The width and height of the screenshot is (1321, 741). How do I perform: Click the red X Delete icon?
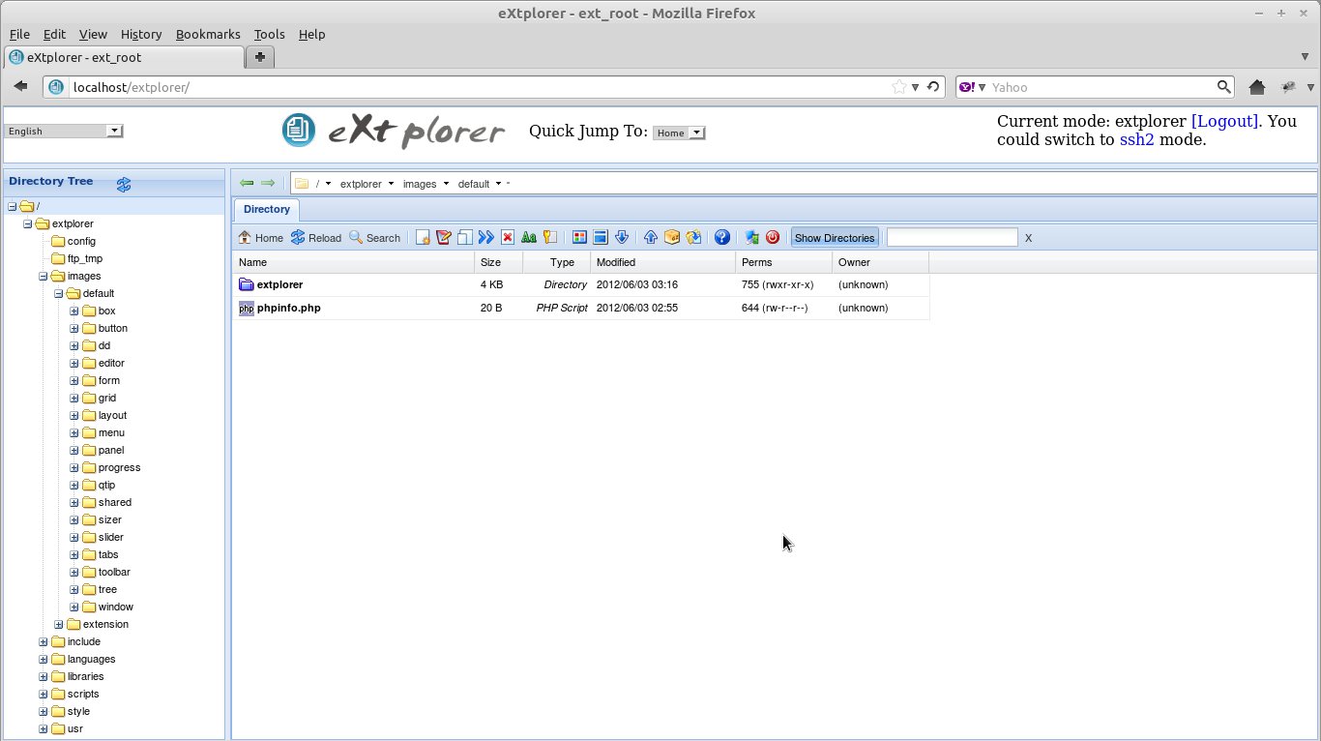point(507,238)
